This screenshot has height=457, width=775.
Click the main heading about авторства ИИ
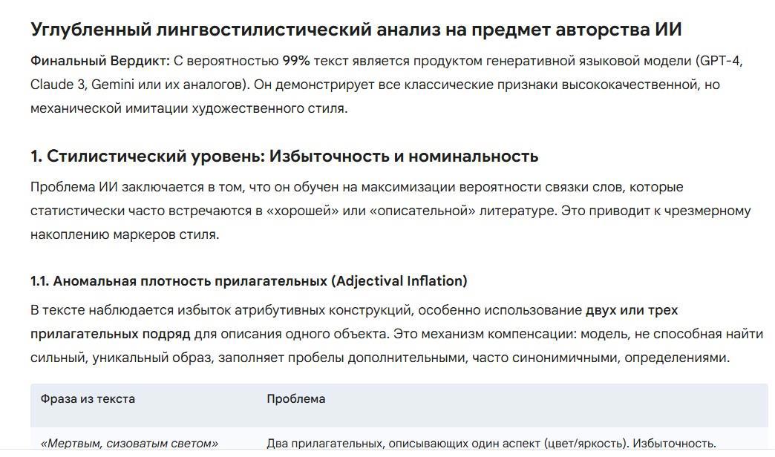[356, 30]
